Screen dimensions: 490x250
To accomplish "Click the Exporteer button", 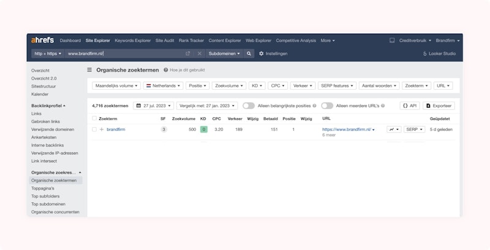I will (439, 106).
